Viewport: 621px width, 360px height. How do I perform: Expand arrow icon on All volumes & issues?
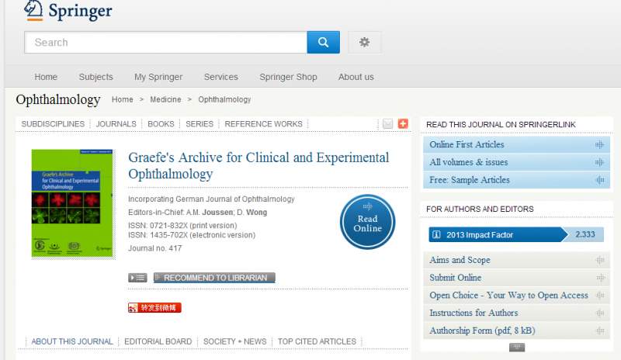(599, 162)
